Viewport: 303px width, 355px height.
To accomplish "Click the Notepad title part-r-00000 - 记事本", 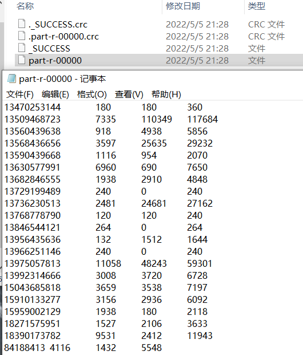I will pos(62,79).
